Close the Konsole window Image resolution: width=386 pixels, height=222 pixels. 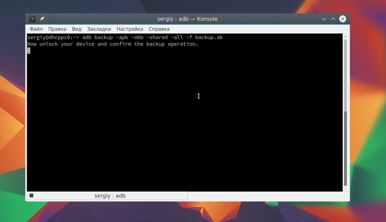tap(343, 19)
